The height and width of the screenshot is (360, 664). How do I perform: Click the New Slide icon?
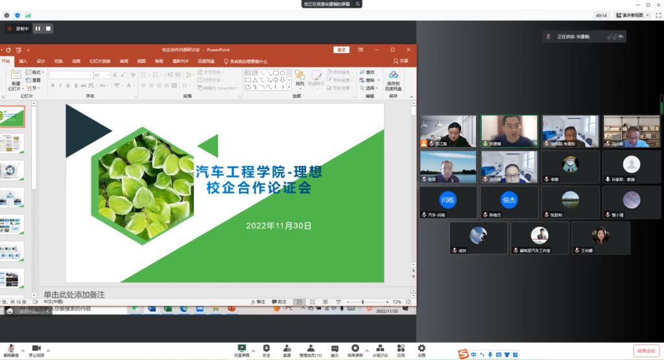pyautogui.click(x=16, y=75)
